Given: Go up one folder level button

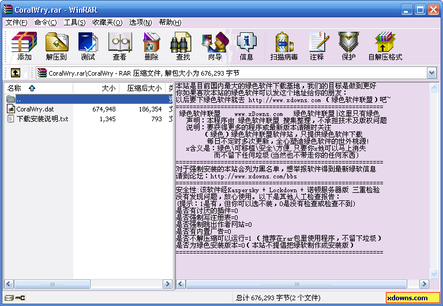Looking at the screenshot, I should pyautogui.click(x=16, y=73).
